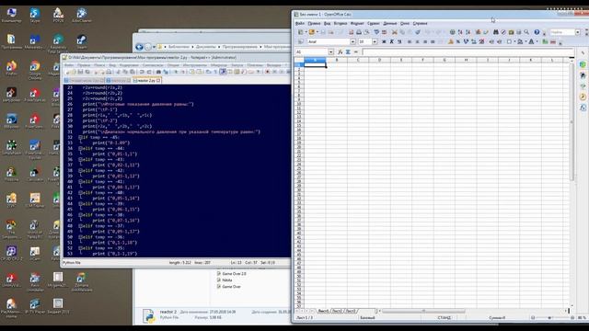Toggle Underline formatting in Calc
Image resolution: width=589 pixels, height=331 pixels.
399,41
